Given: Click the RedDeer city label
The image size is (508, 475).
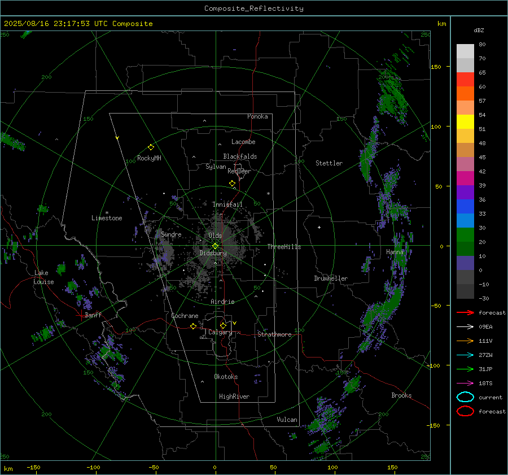Looking at the screenshot, I should coord(239,171).
